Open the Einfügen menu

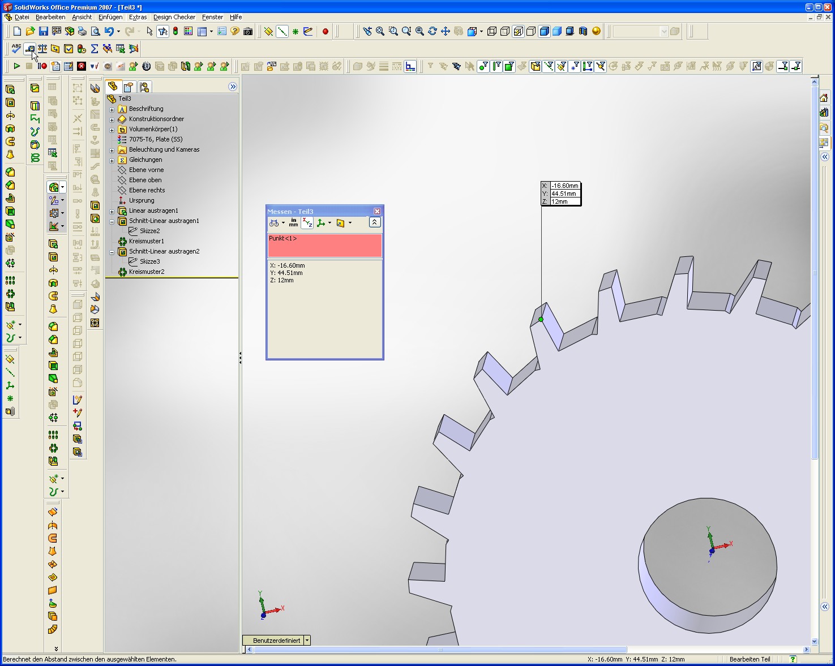pyautogui.click(x=110, y=17)
